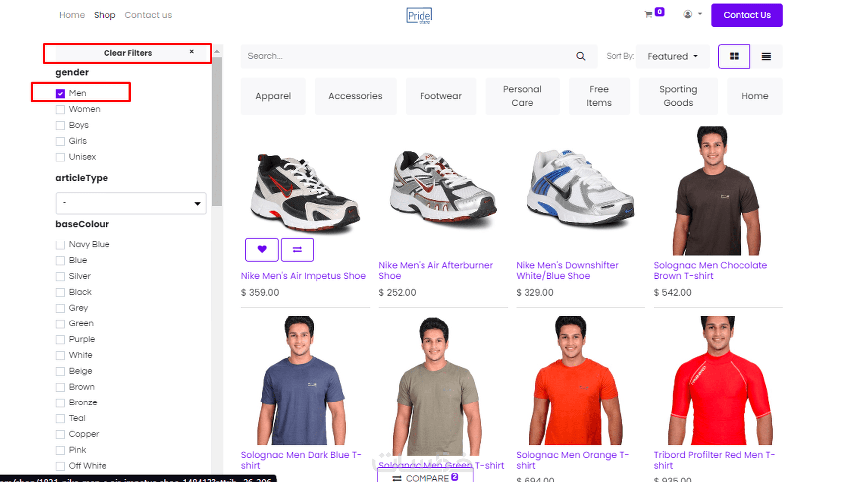Add Nike Air Impetus Shoe to wishlist

262,249
